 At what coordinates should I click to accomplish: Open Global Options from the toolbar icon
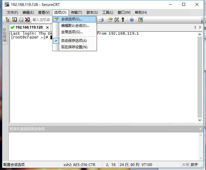tap(117, 20)
